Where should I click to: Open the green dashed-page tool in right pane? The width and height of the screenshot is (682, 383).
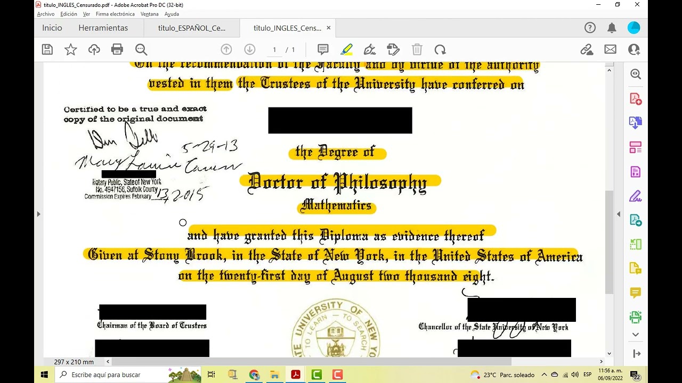pyautogui.click(x=636, y=245)
